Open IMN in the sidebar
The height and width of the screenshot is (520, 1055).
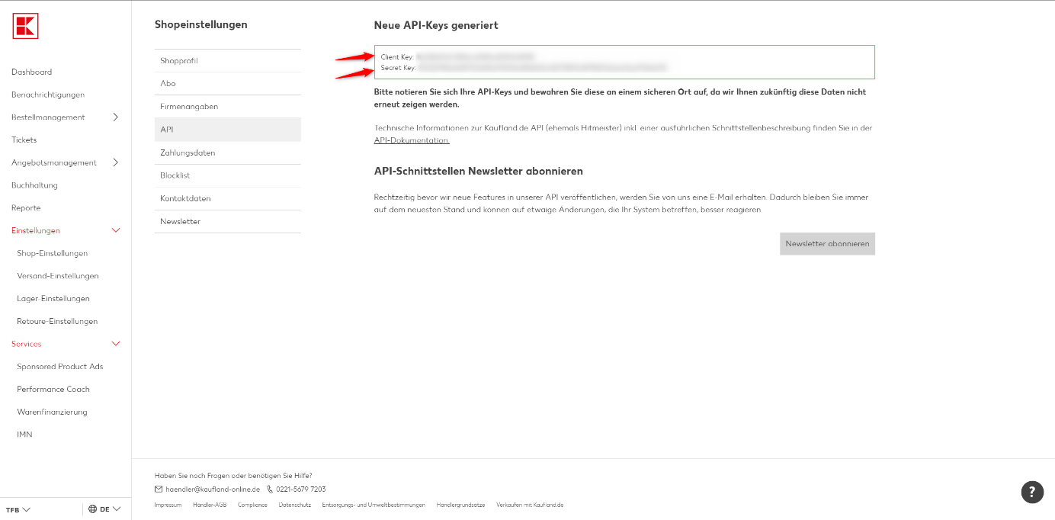click(x=24, y=435)
